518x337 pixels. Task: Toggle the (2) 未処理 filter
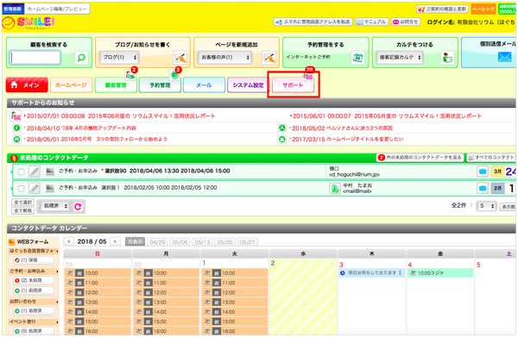tap(34, 281)
